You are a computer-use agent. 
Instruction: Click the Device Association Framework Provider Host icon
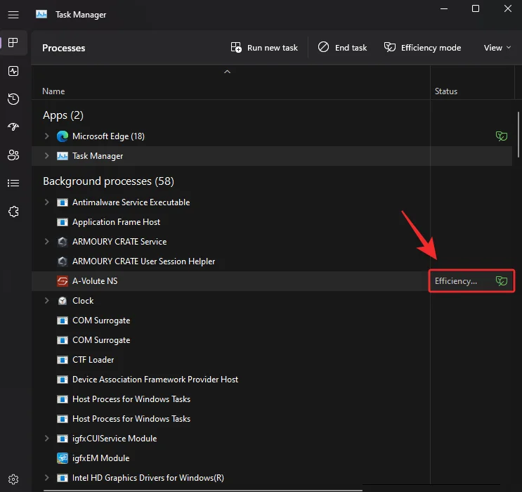tap(63, 380)
